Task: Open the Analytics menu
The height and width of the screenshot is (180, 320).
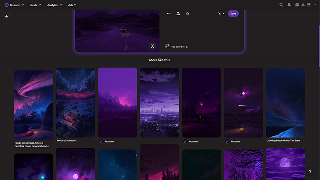Action: [54, 5]
